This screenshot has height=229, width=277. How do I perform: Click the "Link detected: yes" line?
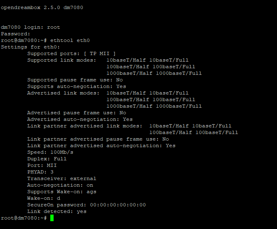click(57, 211)
